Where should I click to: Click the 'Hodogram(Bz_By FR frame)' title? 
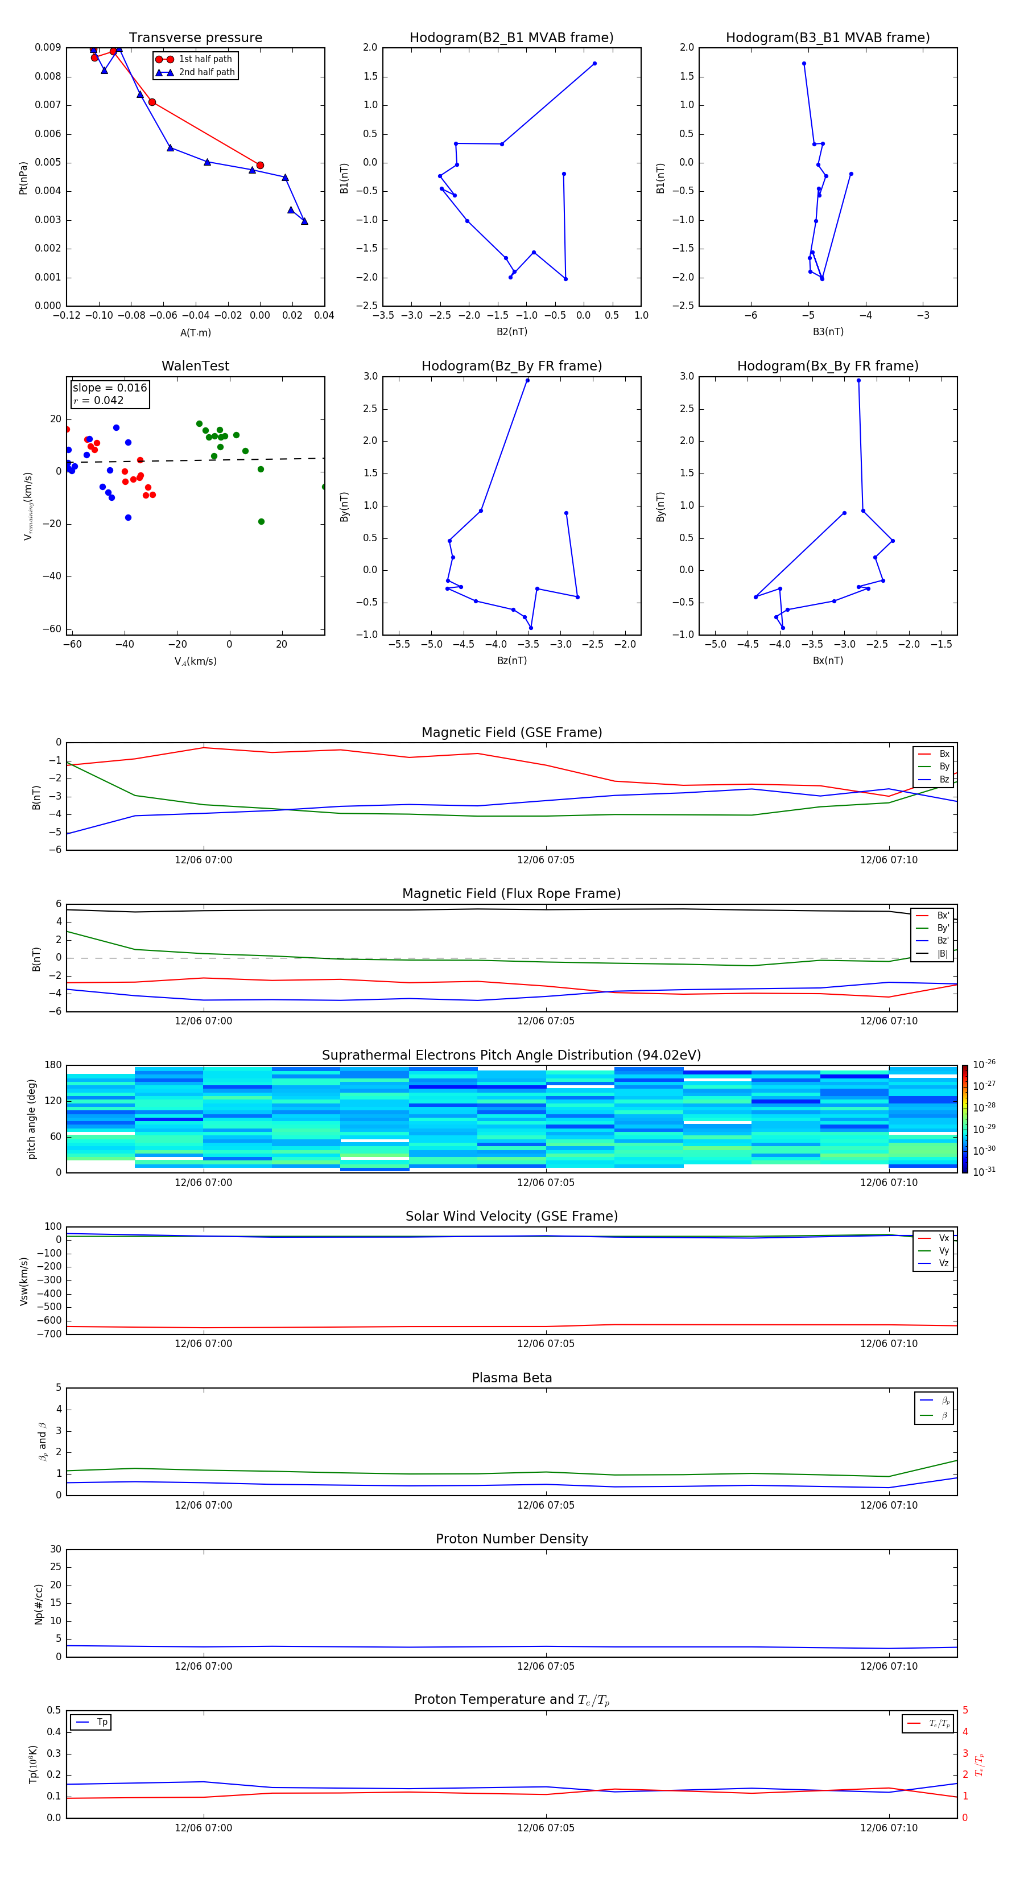pyautogui.click(x=511, y=366)
